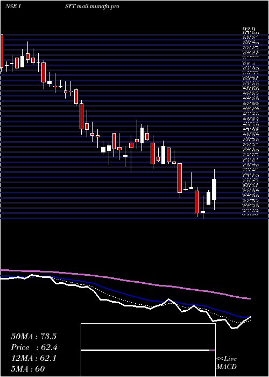
Task: Click the first tall red candlestick
Action: 2,51
